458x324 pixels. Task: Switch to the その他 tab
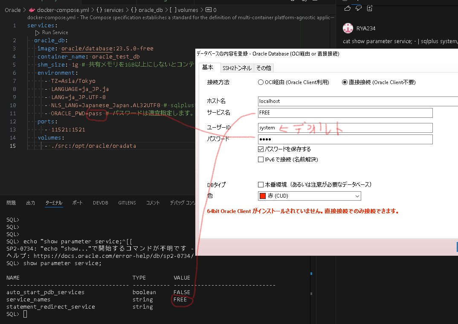264,68
